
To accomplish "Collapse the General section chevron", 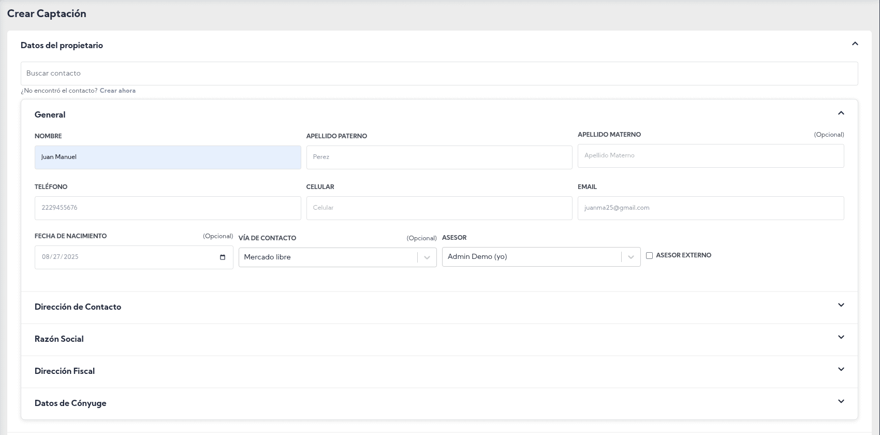I will (x=841, y=113).
